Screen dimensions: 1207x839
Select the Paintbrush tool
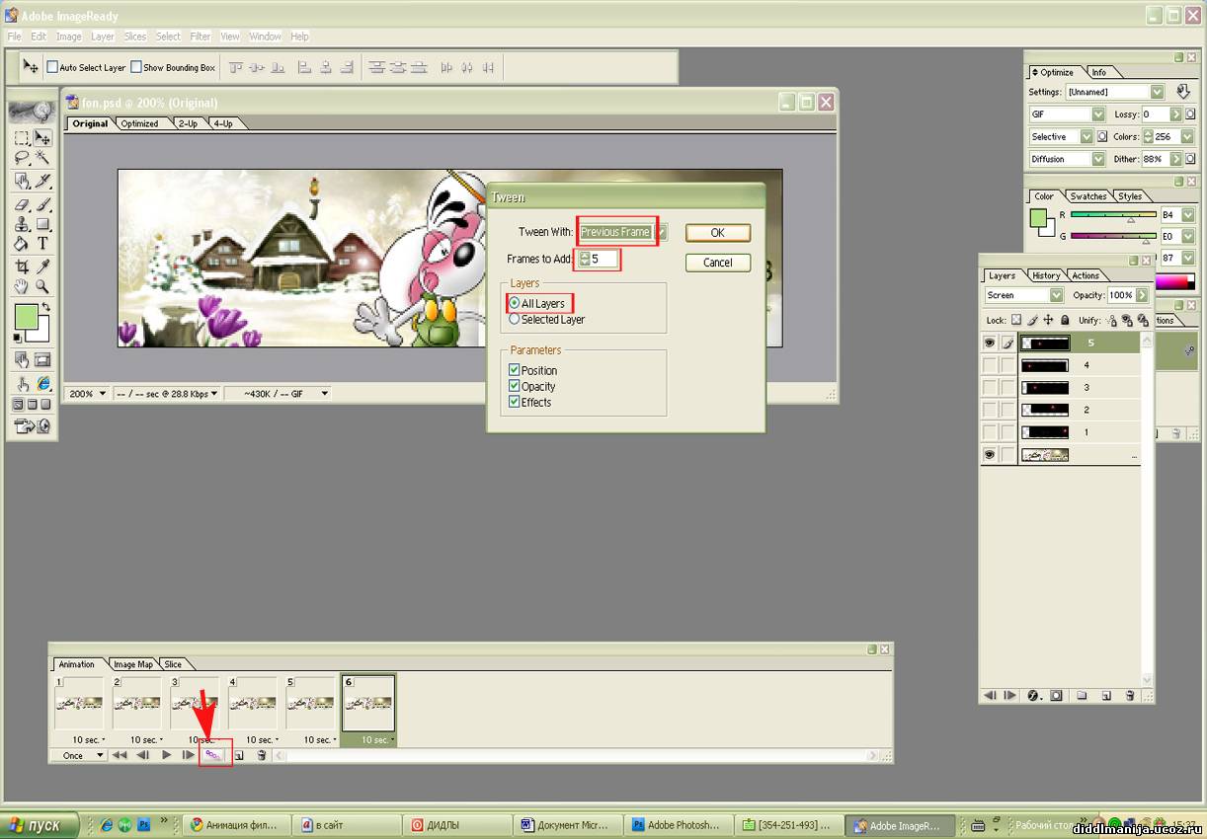(x=42, y=205)
